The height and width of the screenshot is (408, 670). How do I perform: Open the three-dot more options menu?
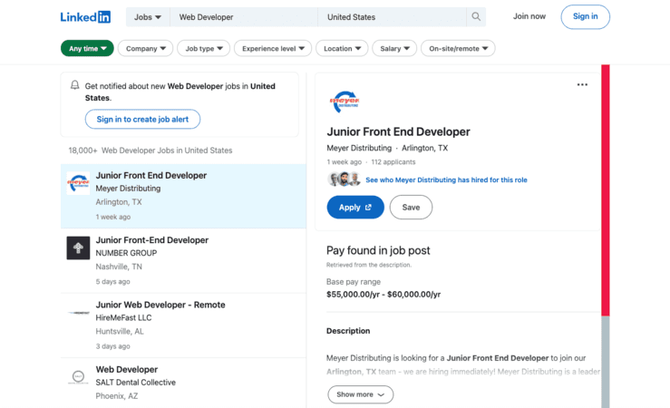click(582, 84)
